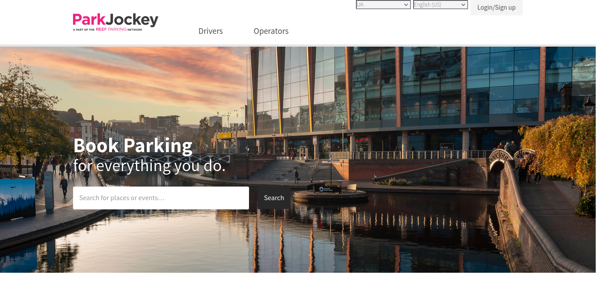
Task: Click the 'for everything you do.' subheading
Action: [x=149, y=166]
